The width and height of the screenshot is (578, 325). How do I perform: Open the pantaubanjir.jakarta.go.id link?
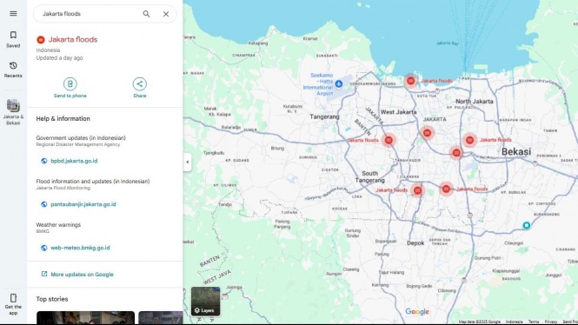point(83,204)
